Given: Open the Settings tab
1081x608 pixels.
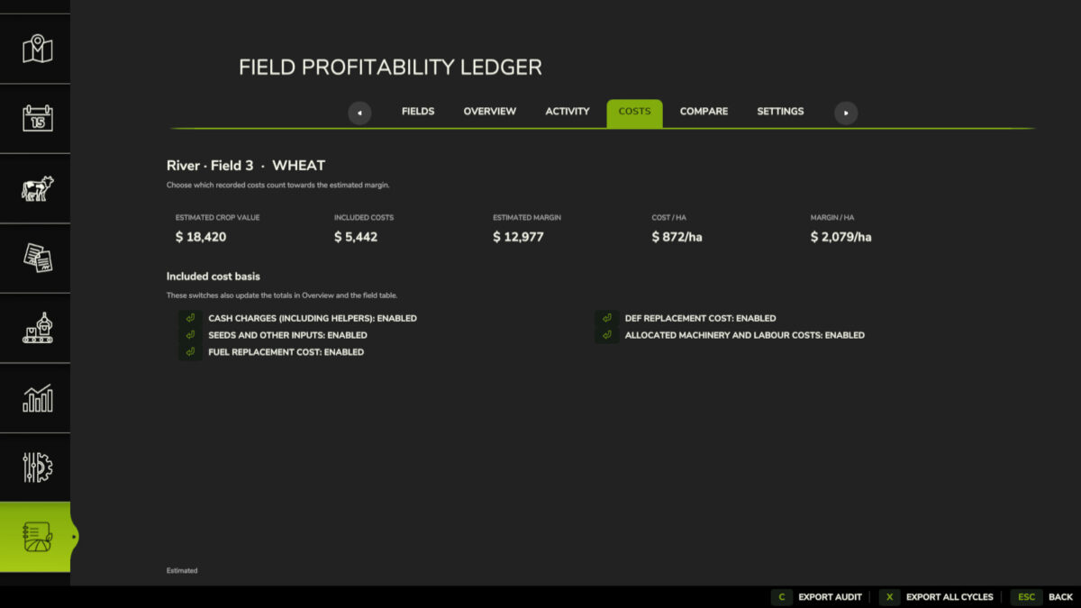Looking at the screenshot, I should click(780, 112).
